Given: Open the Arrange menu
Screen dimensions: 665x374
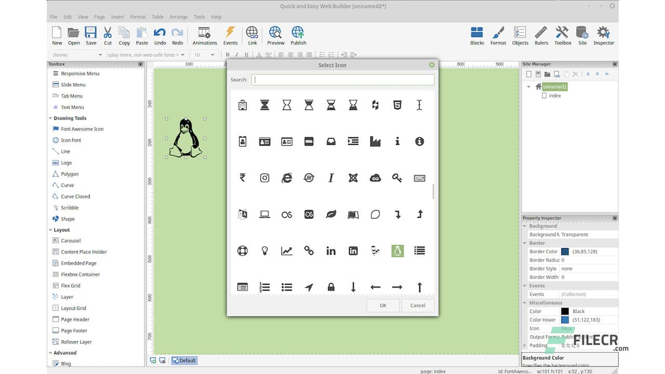Looking at the screenshot, I should pyautogui.click(x=178, y=17).
